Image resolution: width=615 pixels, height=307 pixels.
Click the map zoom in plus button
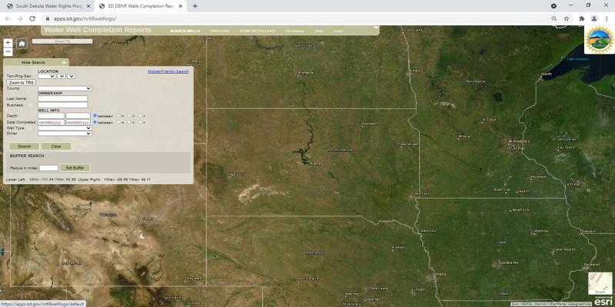(8, 43)
